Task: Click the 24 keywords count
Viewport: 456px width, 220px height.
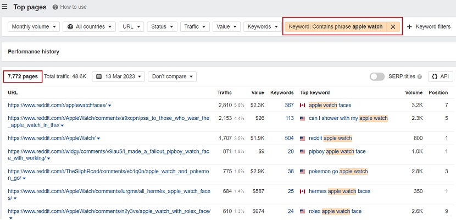Action: pos(291,211)
